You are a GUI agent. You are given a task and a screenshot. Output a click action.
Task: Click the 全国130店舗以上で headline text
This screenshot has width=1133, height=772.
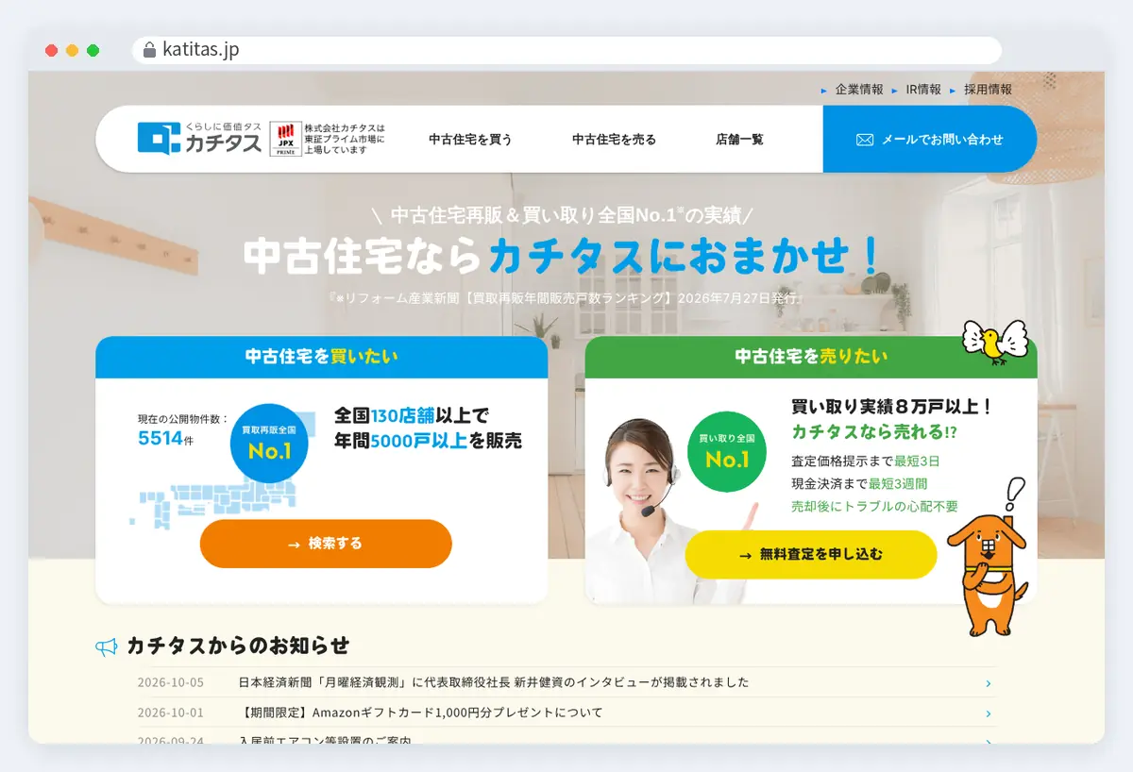point(412,415)
